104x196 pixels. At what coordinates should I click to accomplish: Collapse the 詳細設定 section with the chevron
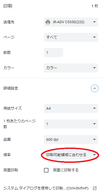[x=95, y=88]
